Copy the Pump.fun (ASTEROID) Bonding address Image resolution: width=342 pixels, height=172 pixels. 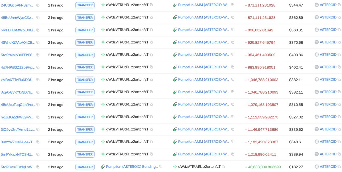point(161,167)
